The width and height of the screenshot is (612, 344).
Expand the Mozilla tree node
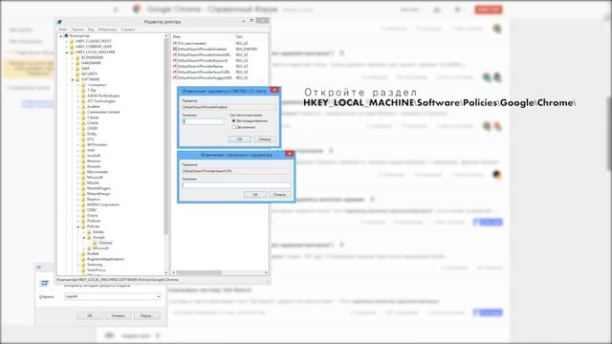78,183
